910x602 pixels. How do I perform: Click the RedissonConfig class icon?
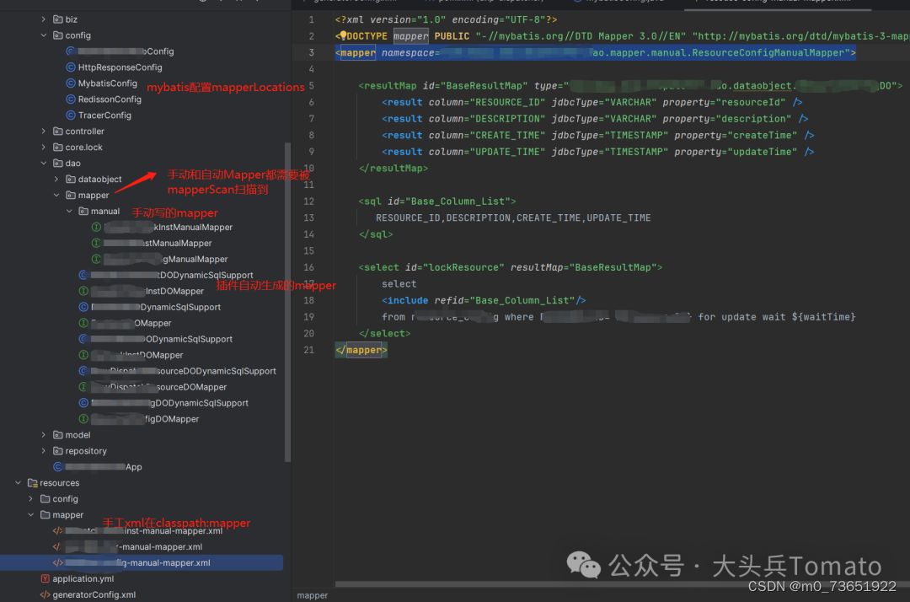tap(72, 99)
